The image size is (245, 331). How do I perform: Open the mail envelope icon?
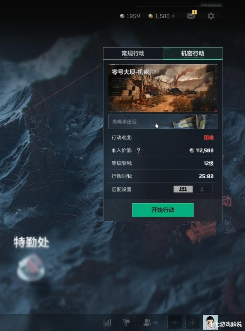coord(191,16)
